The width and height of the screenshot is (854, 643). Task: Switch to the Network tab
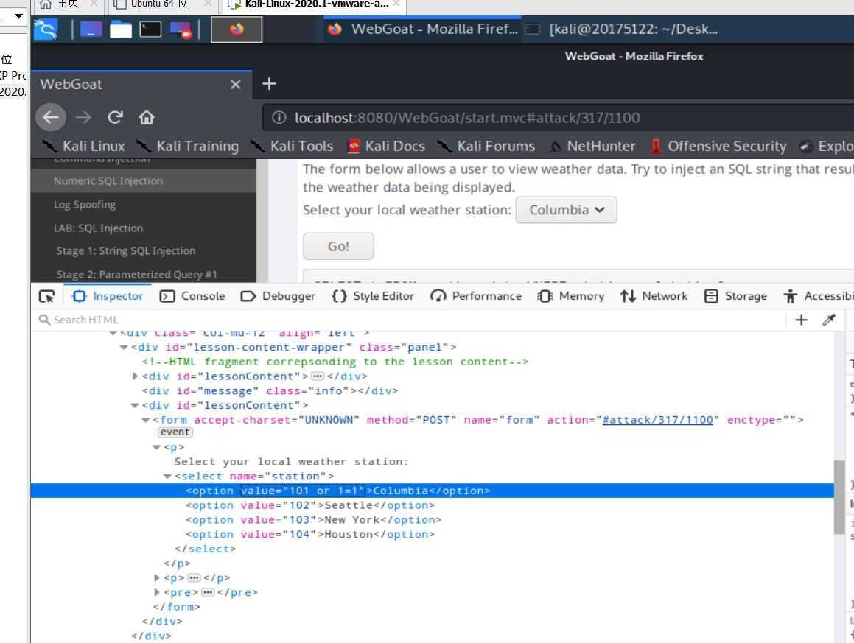click(654, 296)
